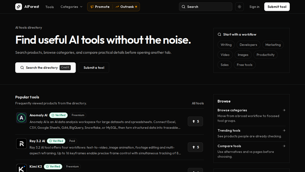Select the Writing workflow chip
This screenshot has height=172, width=305.
coord(226,45)
